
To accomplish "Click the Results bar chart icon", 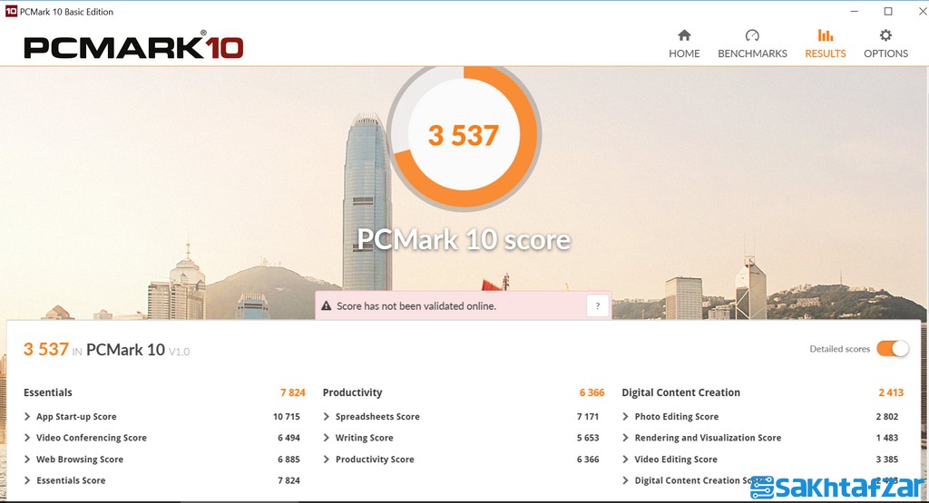I will (x=825, y=35).
